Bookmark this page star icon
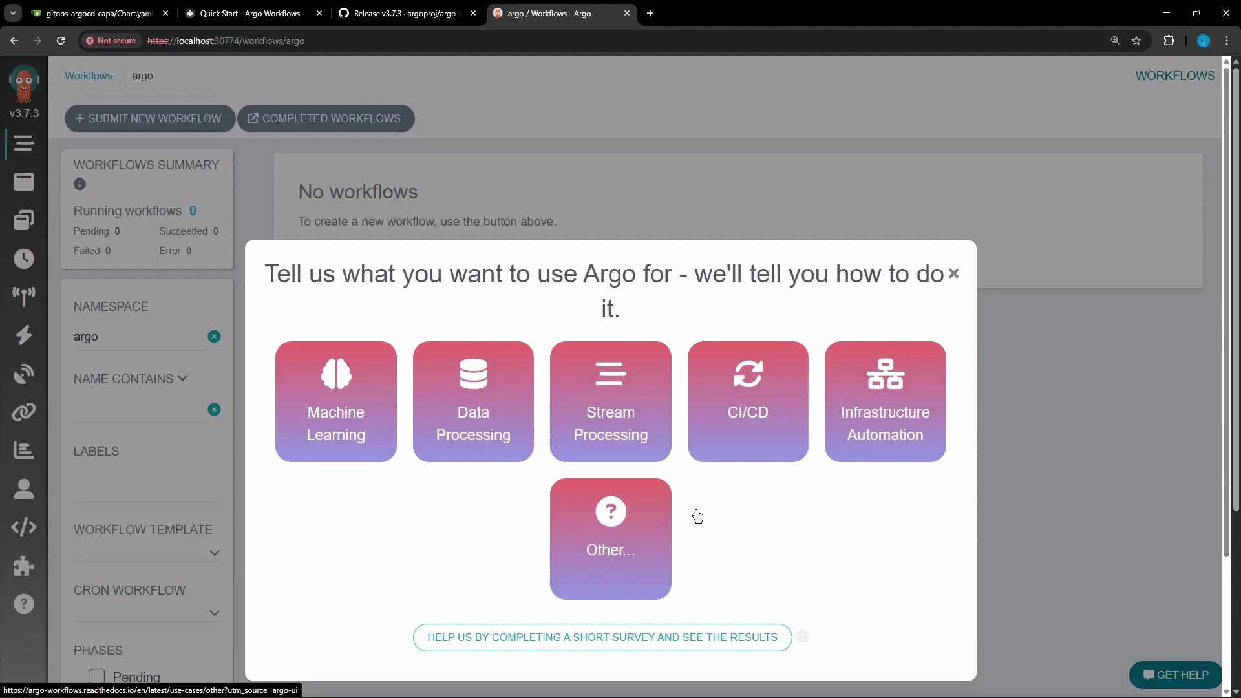Viewport: 1241px width, 698px height. [x=1136, y=41]
